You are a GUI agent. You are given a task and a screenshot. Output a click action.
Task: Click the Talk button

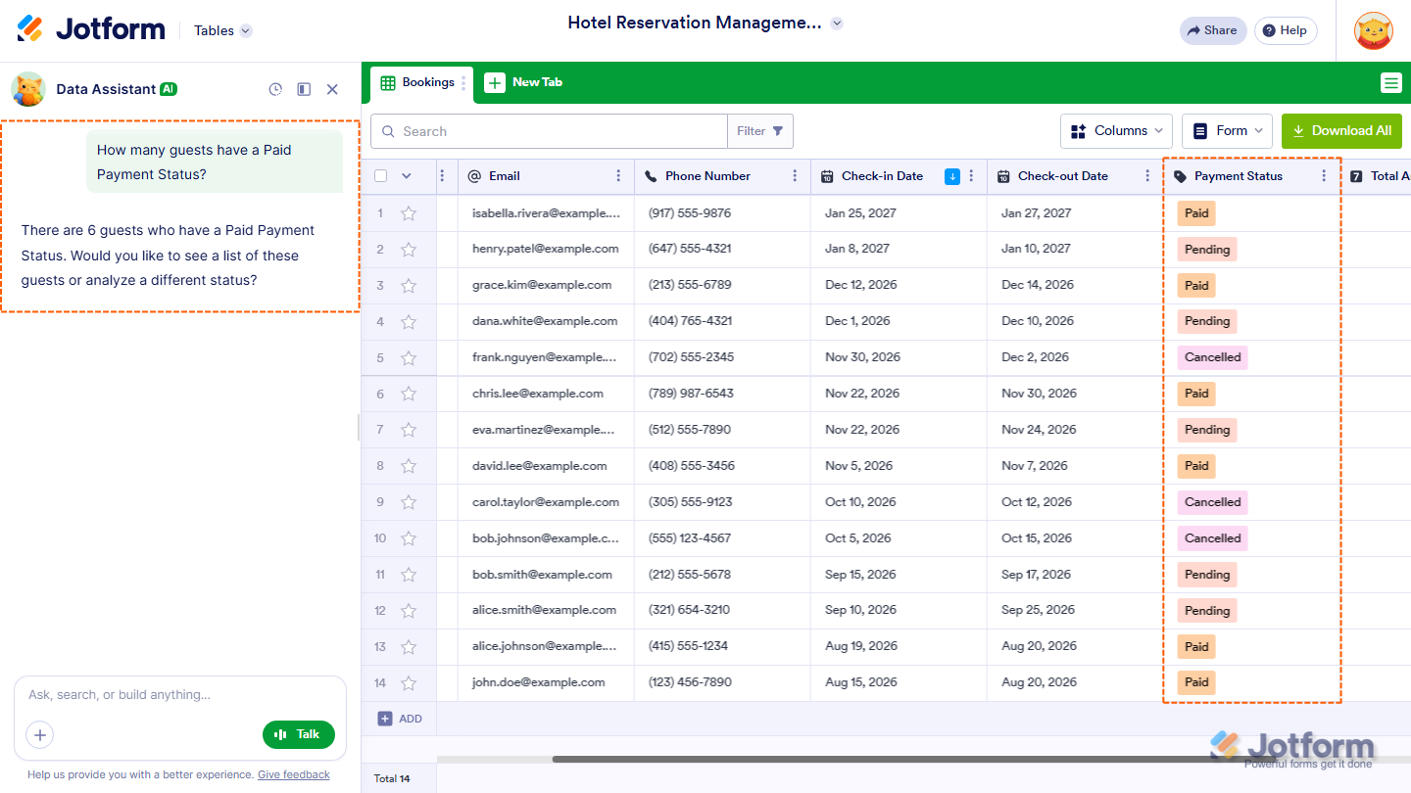[299, 734]
